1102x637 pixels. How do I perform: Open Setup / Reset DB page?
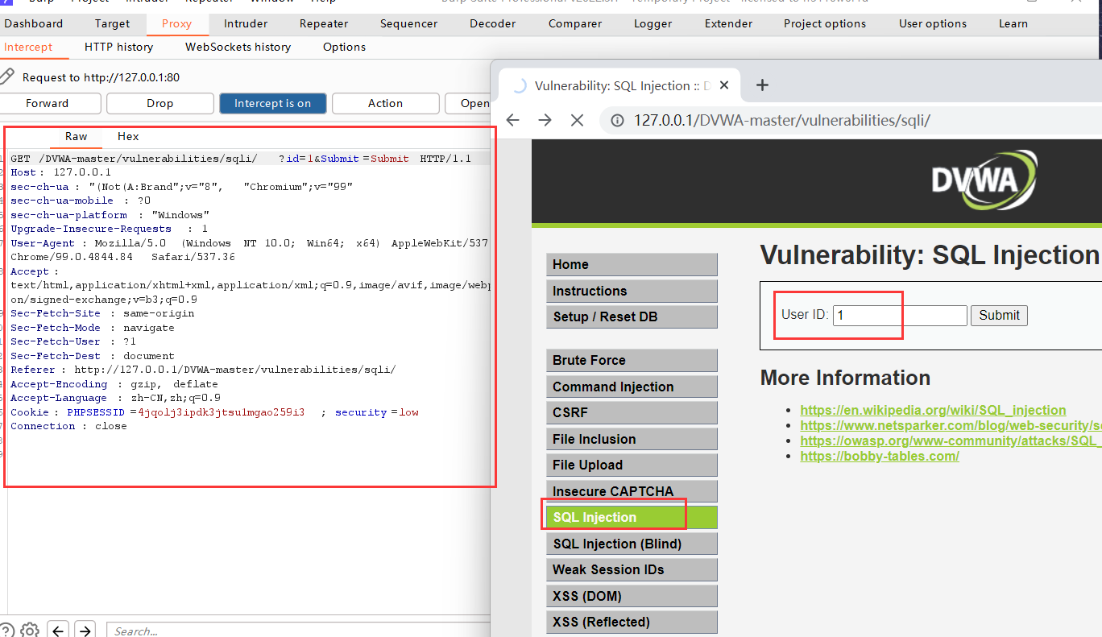(x=632, y=316)
